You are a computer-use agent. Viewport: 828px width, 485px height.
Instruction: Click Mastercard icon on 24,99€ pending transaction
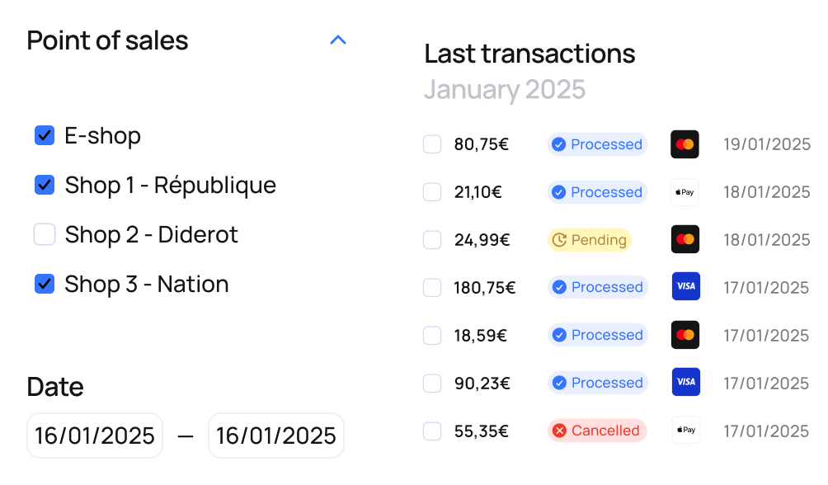point(685,239)
